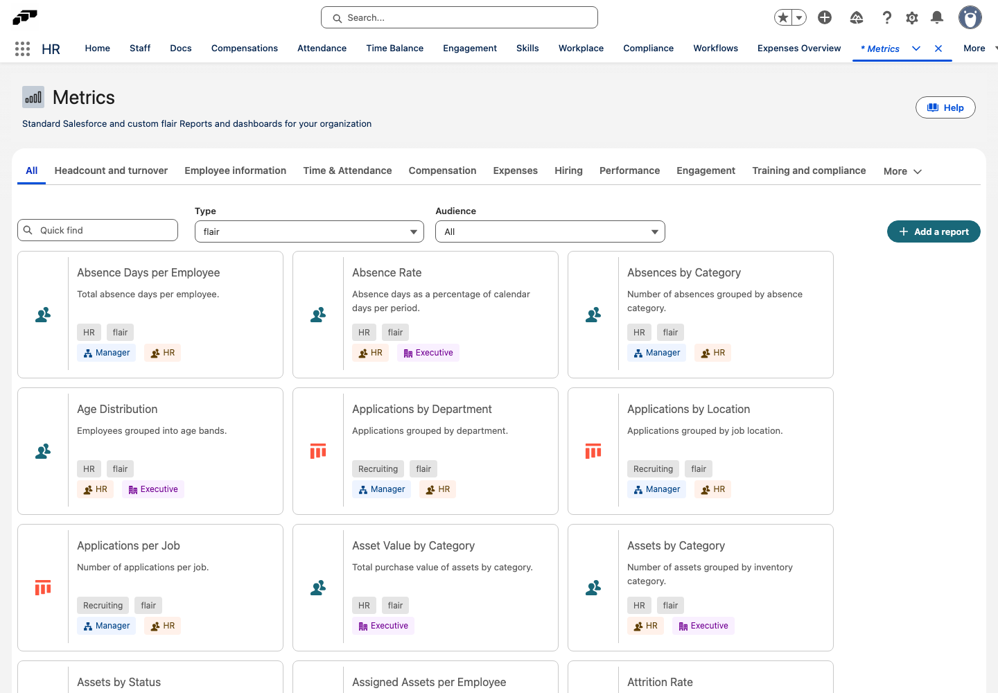The image size is (998, 693).
Task: Expand the More category tabs menu
Action: click(902, 171)
